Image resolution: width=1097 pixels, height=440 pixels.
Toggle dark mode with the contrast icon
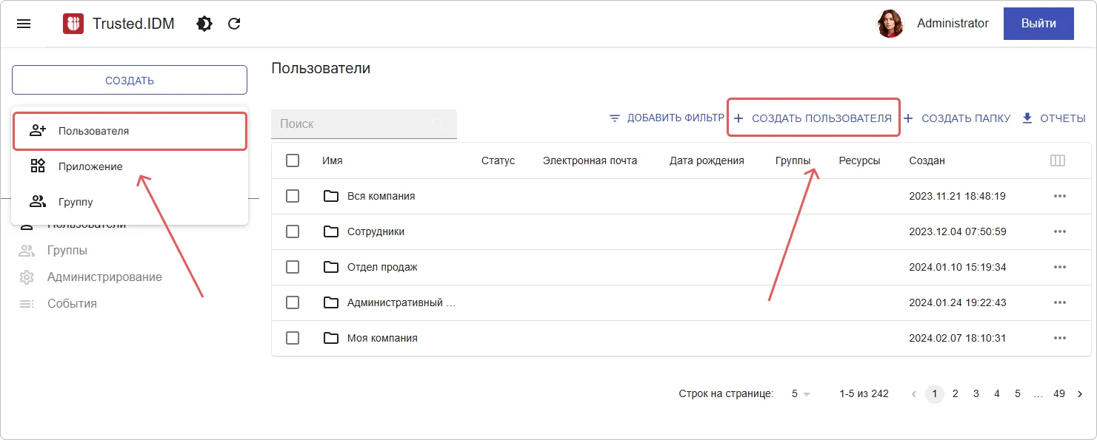click(204, 23)
